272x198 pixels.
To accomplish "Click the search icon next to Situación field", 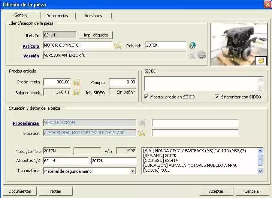I will [142, 133].
